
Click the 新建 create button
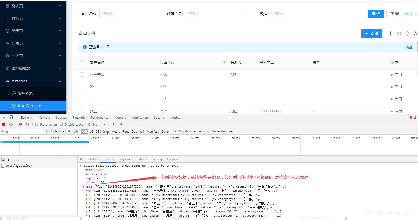coord(371,34)
